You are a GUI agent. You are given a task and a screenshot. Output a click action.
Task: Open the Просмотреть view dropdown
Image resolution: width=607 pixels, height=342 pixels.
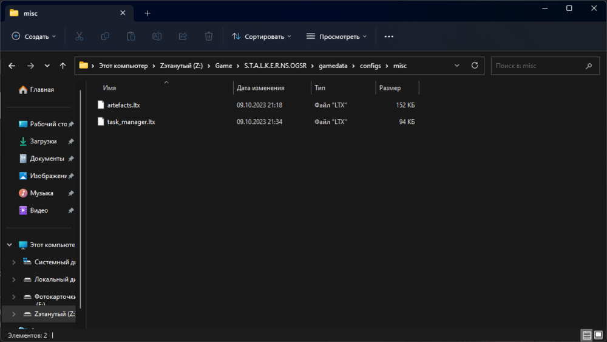(x=336, y=36)
